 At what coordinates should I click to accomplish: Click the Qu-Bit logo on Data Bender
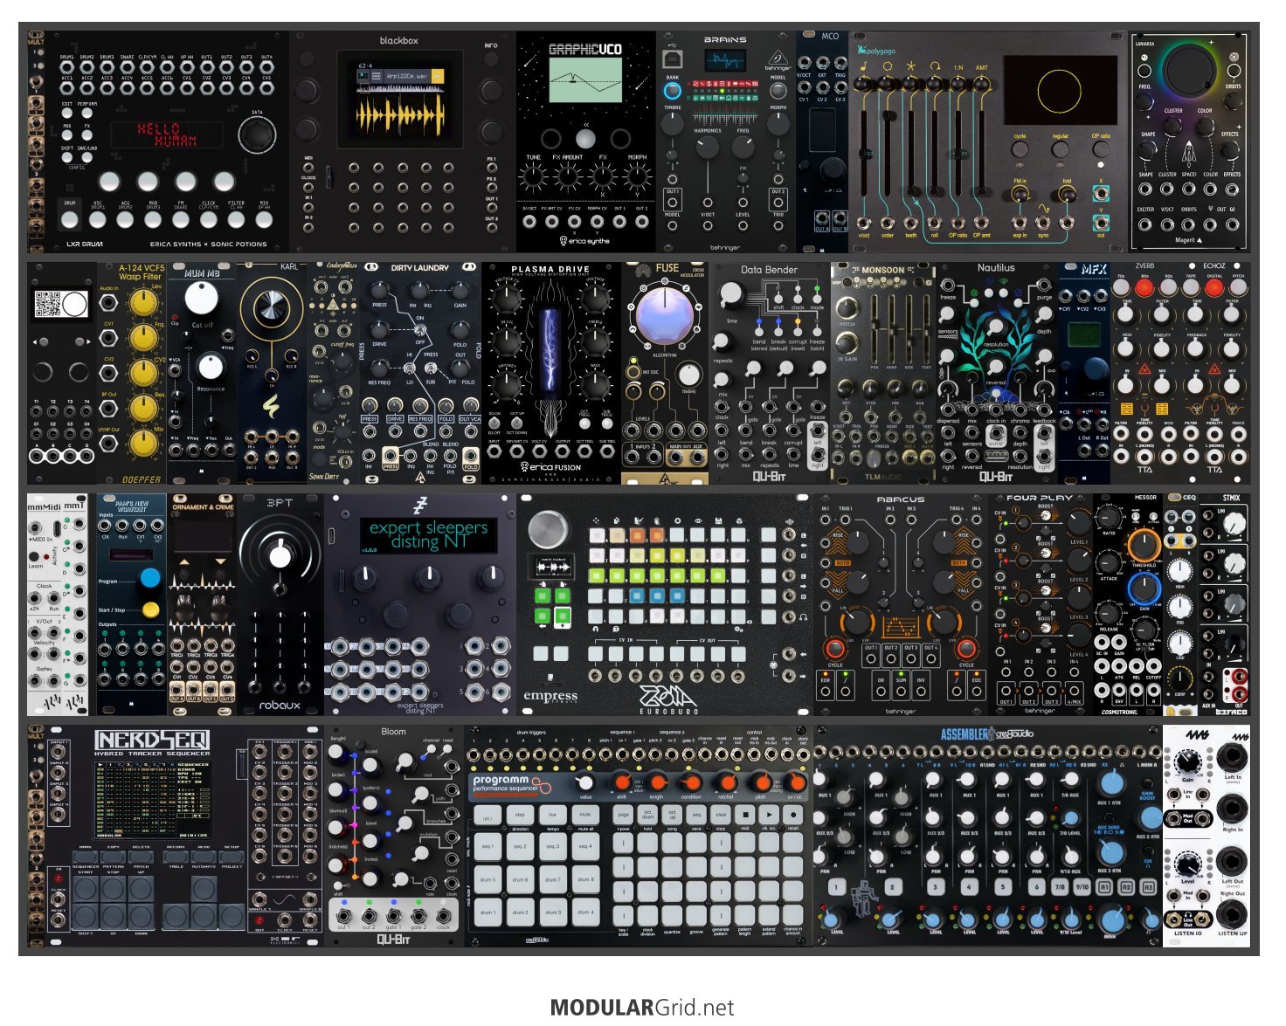(770, 477)
